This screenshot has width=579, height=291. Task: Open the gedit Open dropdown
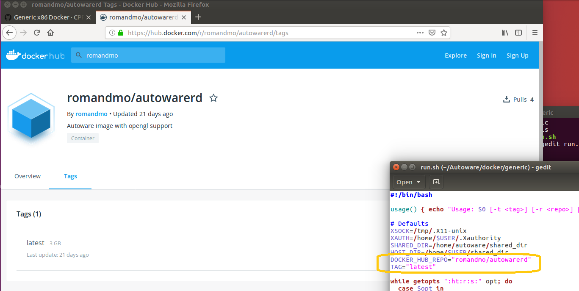coord(409,182)
